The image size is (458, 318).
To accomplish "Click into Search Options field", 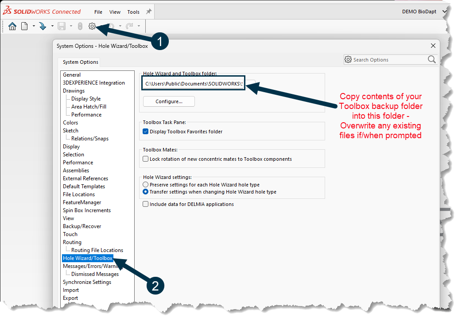I will click(x=389, y=60).
